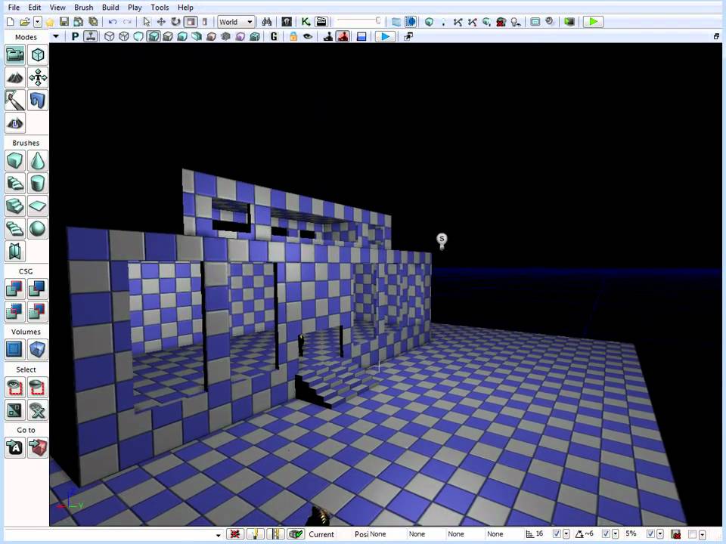This screenshot has width=726, height=544.
Task: Toggle drag grid snapping checkbox near 16
Action: coord(557,534)
